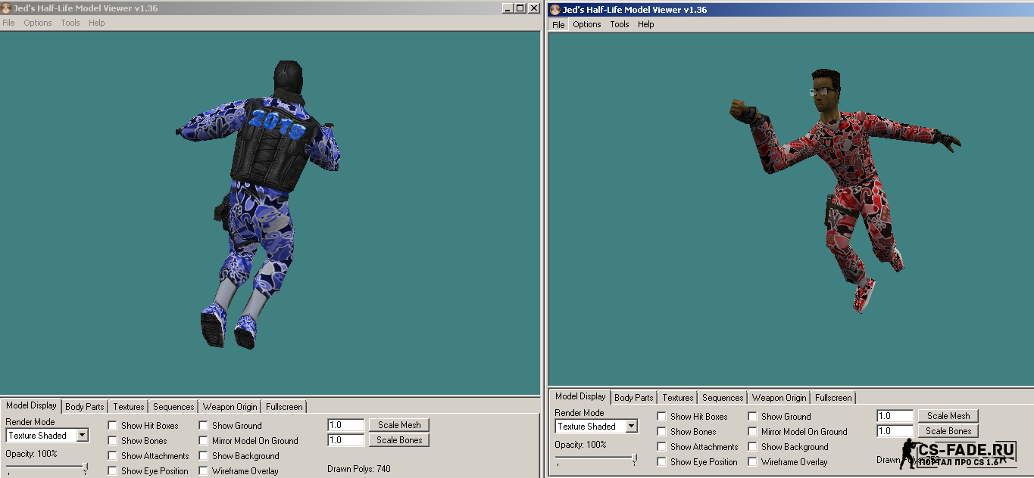Check Show Ground in the blue-model window
The height and width of the screenshot is (478, 1034).
[x=204, y=426]
